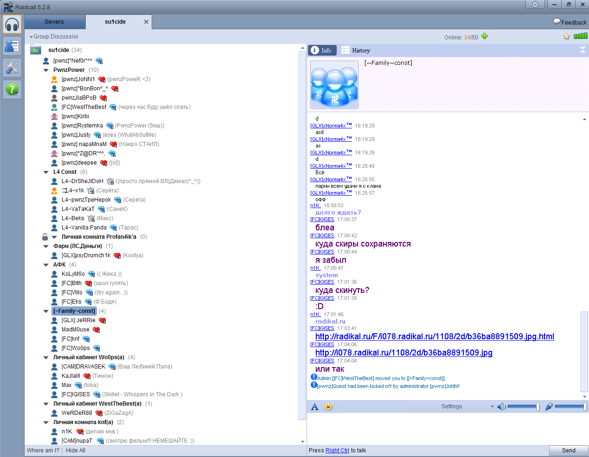Collapse the [~Family~const] channel
The height and width of the screenshot is (457, 589).
click(46, 311)
